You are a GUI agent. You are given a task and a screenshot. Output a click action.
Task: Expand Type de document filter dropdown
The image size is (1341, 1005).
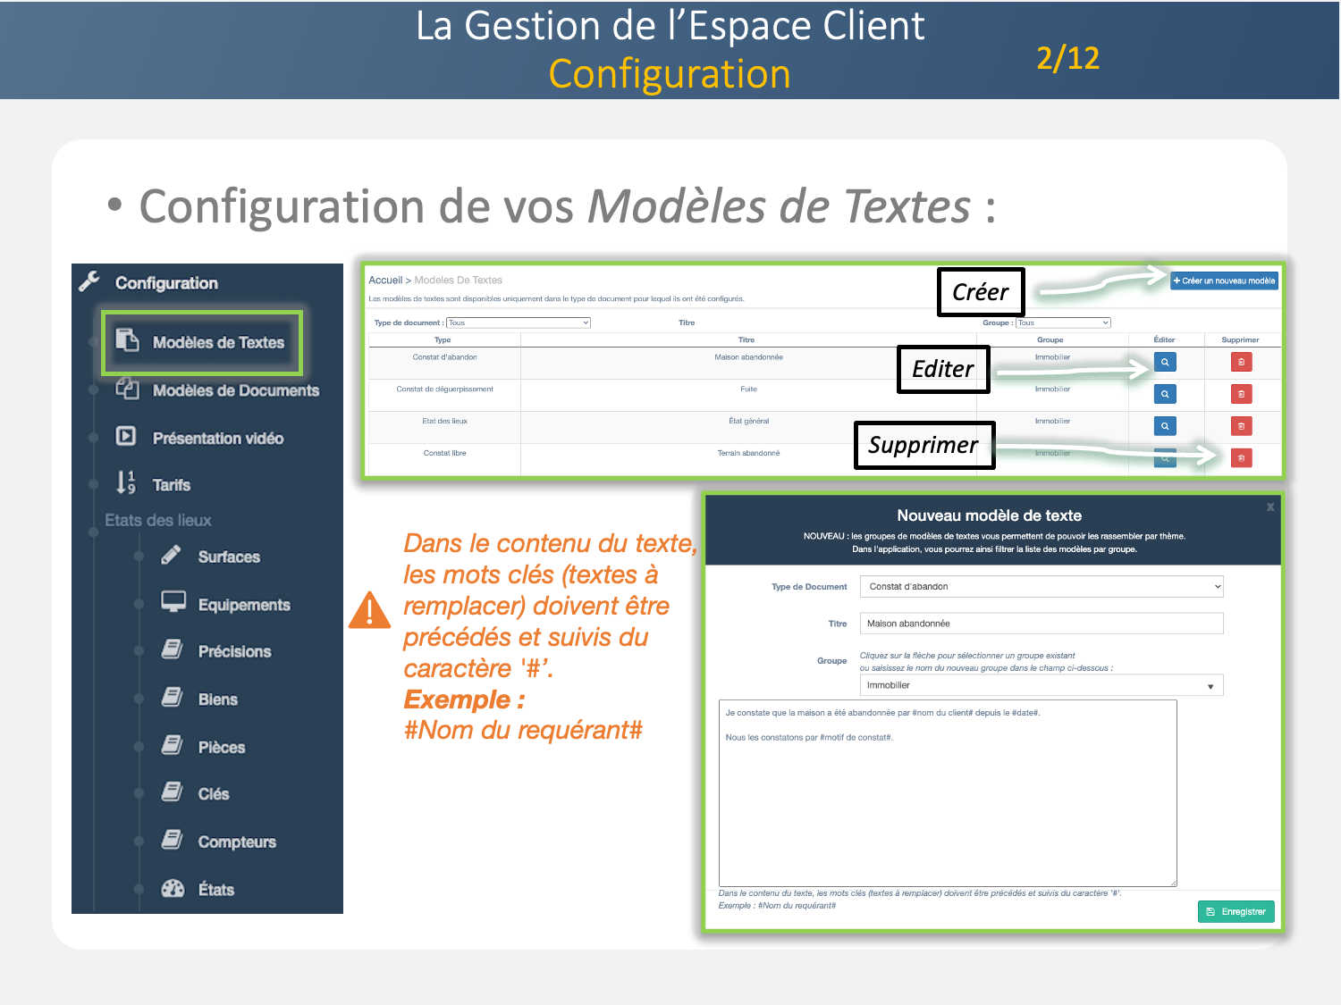519,322
